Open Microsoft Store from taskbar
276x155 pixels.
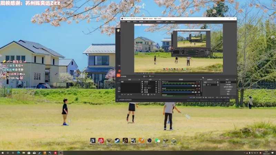[29, 153]
